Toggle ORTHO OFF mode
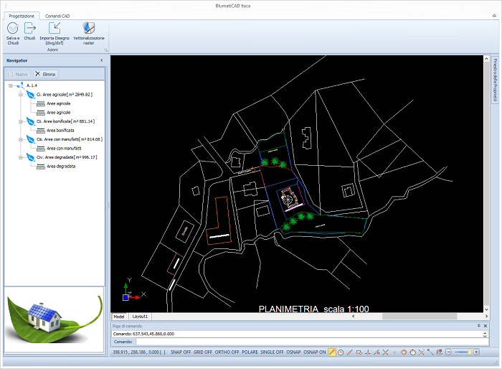Image resolution: width=502 pixels, height=369 pixels. tap(227, 352)
